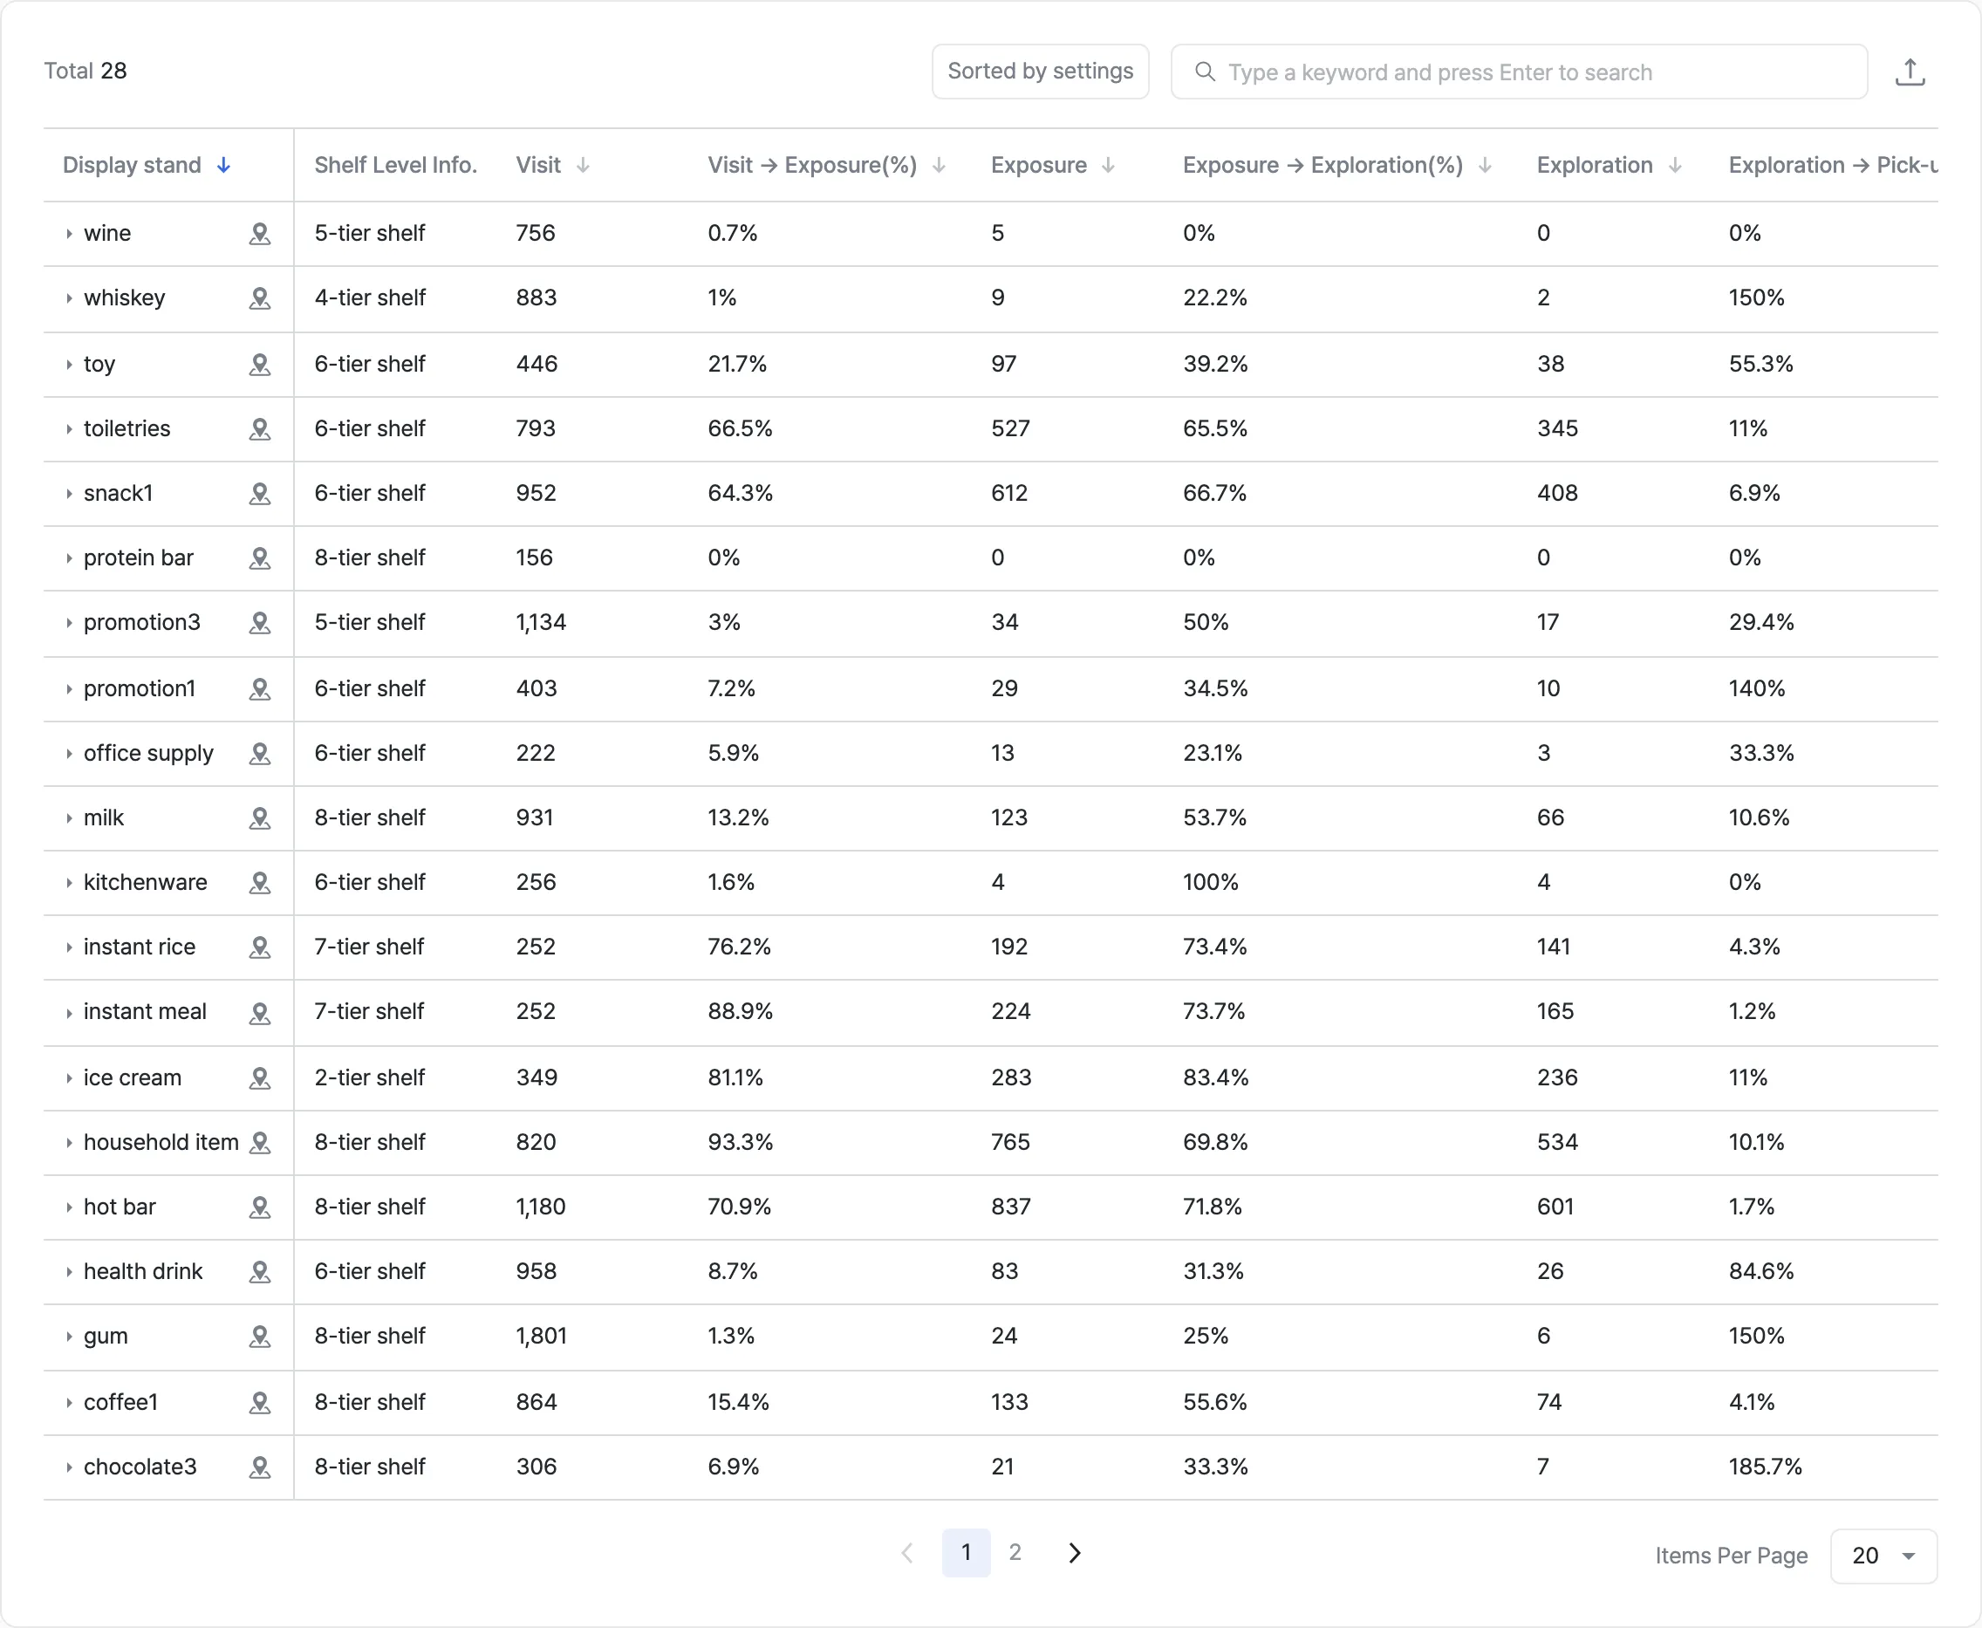
Task: Open location pin icon for wine
Action: [x=260, y=234]
